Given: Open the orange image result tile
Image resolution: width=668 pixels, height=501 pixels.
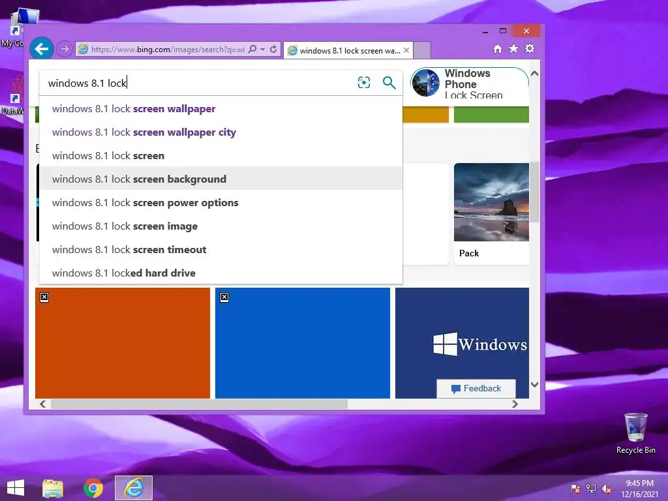Looking at the screenshot, I should click(x=122, y=343).
